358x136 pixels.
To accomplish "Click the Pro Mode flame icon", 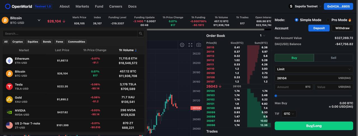I will point(350,20).
